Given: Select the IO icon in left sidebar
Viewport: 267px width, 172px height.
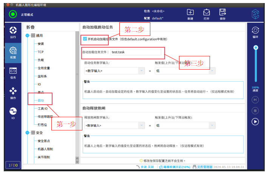Looking at the screenshot, I should [x=13, y=113].
